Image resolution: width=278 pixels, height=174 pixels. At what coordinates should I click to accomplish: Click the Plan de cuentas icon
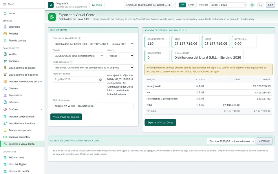[5, 41]
